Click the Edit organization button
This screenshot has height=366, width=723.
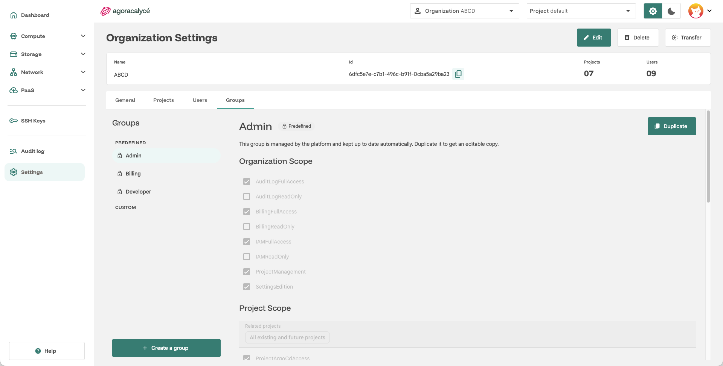click(x=594, y=38)
